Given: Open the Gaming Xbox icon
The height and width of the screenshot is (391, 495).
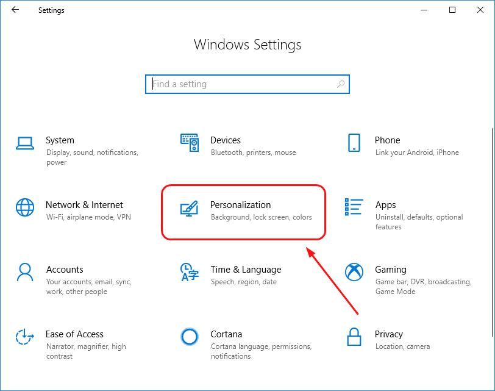Looking at the screenshot, I should (354, 272).
